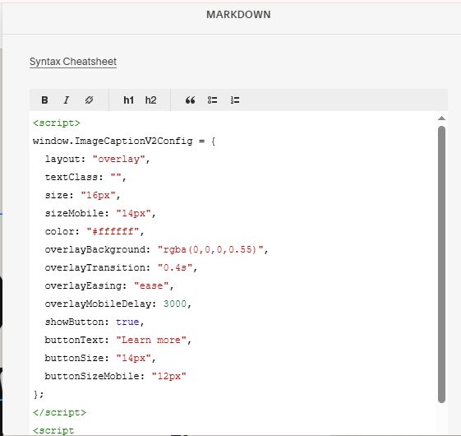Insert numbered list icon
Image resolution: width=461 pixels, height=436 pixels.
235,100
